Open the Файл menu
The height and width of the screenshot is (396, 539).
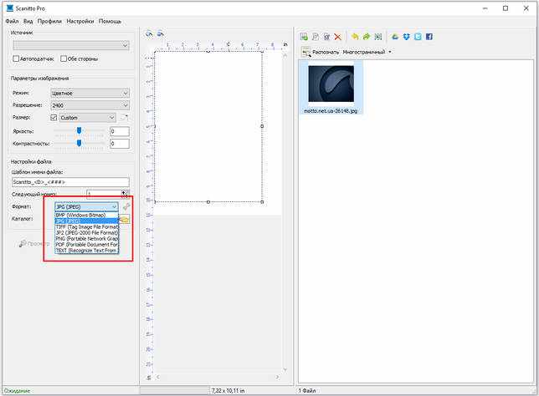pos(12,21)
